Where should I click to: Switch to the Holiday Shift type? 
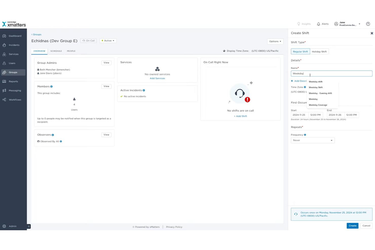pos(319,51)
